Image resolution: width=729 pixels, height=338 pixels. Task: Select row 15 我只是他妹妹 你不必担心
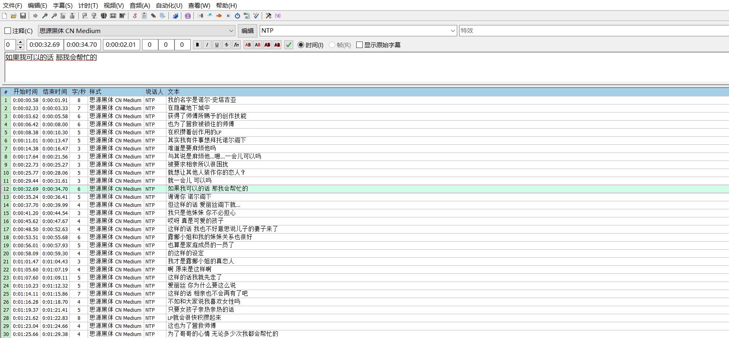365,213
